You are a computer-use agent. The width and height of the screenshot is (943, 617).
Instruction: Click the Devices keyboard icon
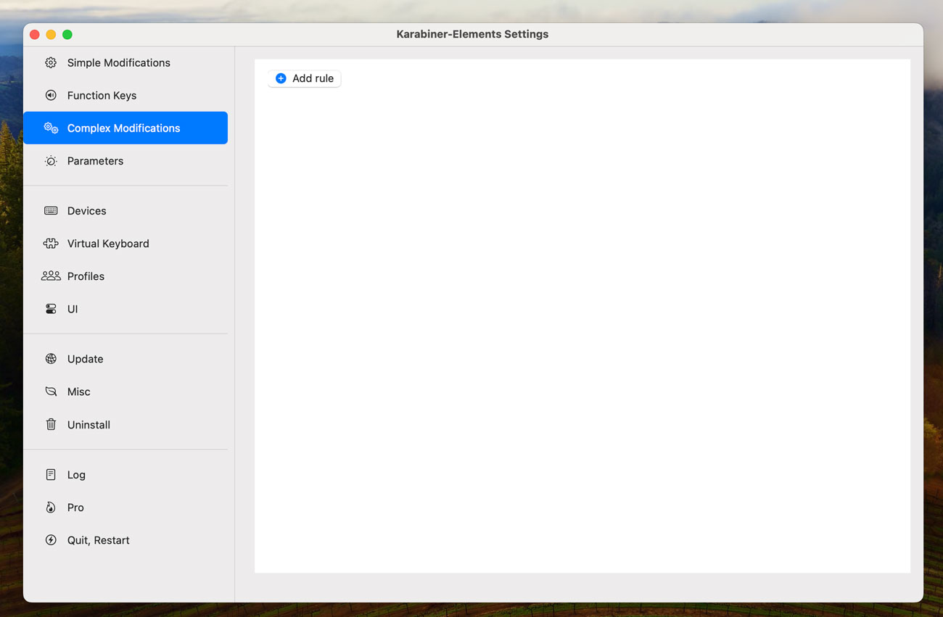pos(51,211)
